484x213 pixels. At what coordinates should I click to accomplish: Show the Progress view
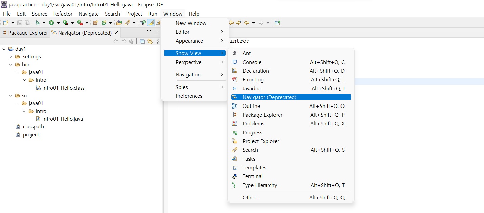pyautogui.click(x=291, y=133)
